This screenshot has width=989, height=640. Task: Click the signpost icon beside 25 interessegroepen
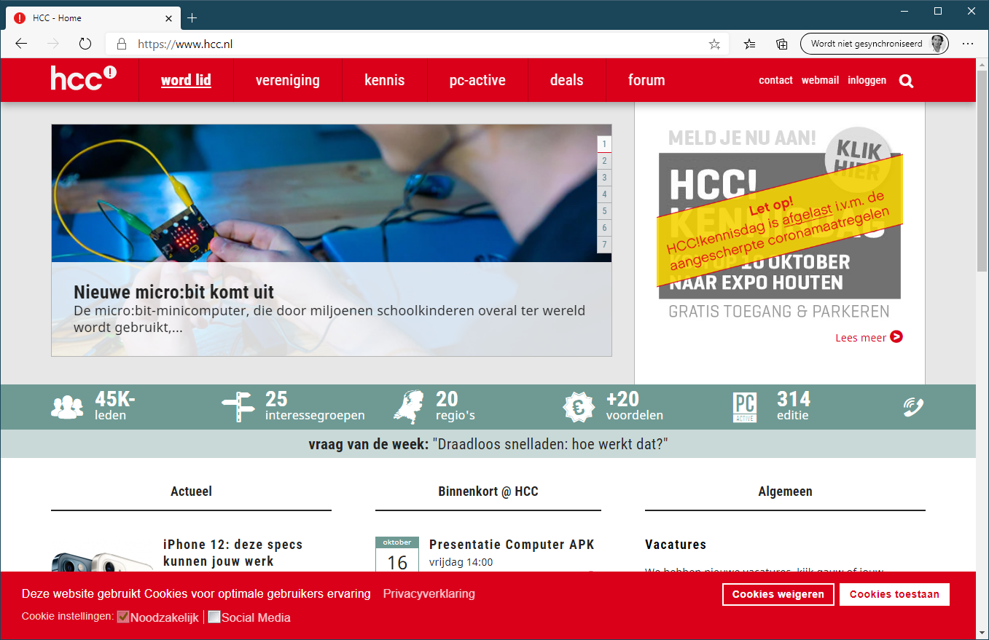click(237, 406)
